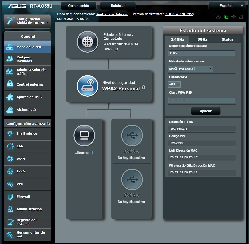This screenshot has height=244, width=249.
Task: Click the Administrador de tráfico graph icon
Action: click(10, 72)
